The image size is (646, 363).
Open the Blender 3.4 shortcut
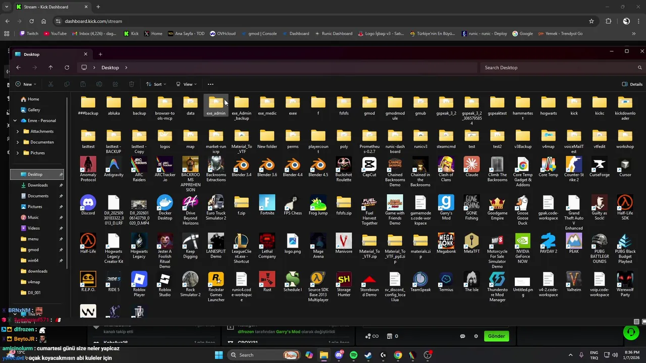tap(241, 167)
